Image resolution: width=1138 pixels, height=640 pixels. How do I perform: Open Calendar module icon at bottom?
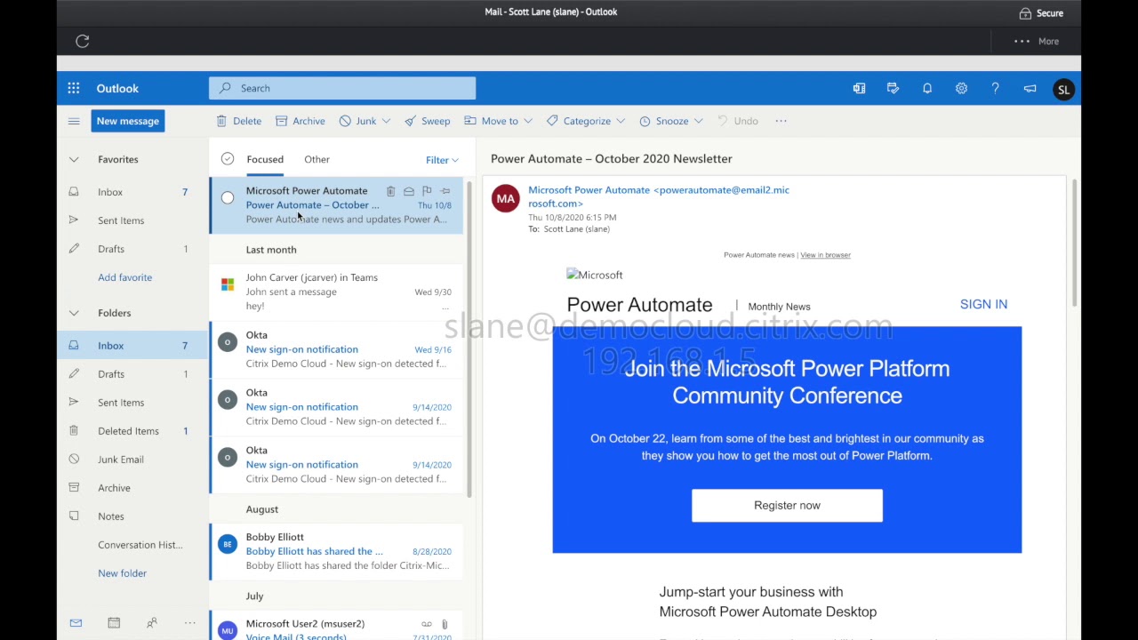click(x=114, y=623)
